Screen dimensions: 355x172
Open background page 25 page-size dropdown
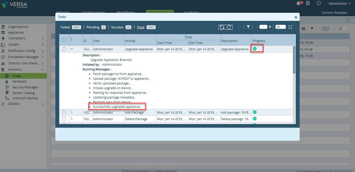click(342, 29)
